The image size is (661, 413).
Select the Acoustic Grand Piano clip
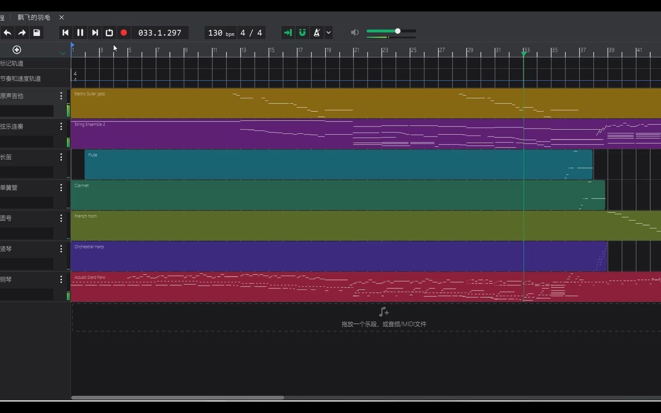pos(366,287)
